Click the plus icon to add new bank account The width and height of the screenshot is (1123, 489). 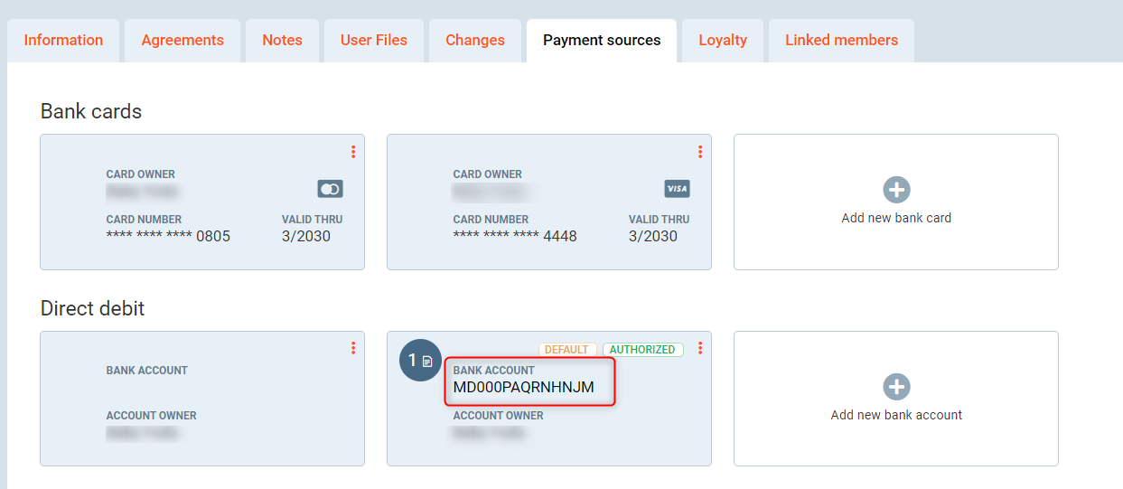click(x=896, y=387)
